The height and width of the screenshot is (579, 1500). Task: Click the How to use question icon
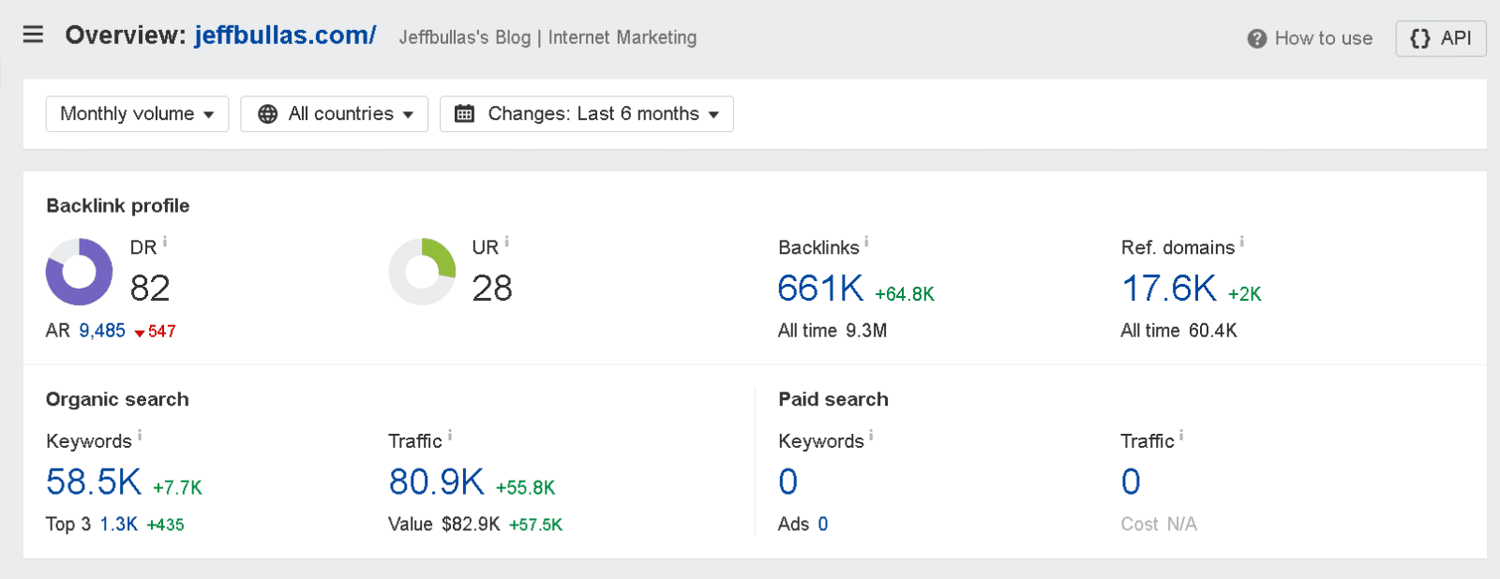coord(1257,38)
